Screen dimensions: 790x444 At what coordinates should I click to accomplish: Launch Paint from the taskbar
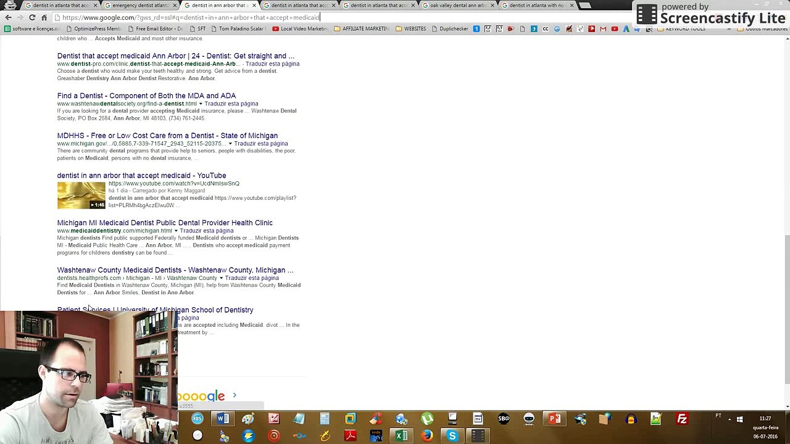coord(248,419)
